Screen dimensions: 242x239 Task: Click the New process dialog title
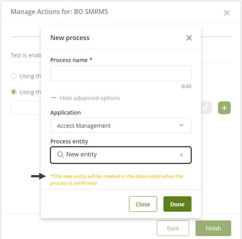pyautogui.click(x=70, y=38)
